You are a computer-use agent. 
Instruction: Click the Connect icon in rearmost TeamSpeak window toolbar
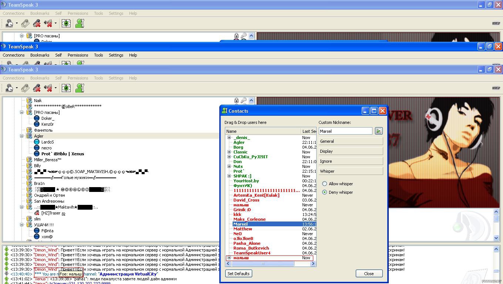click(x=10, y=23)
